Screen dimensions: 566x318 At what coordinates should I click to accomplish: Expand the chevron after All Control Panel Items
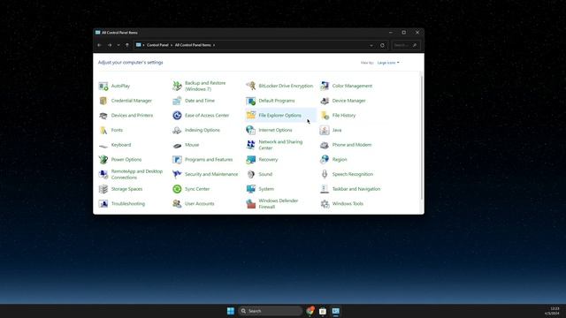coord(214,45)
